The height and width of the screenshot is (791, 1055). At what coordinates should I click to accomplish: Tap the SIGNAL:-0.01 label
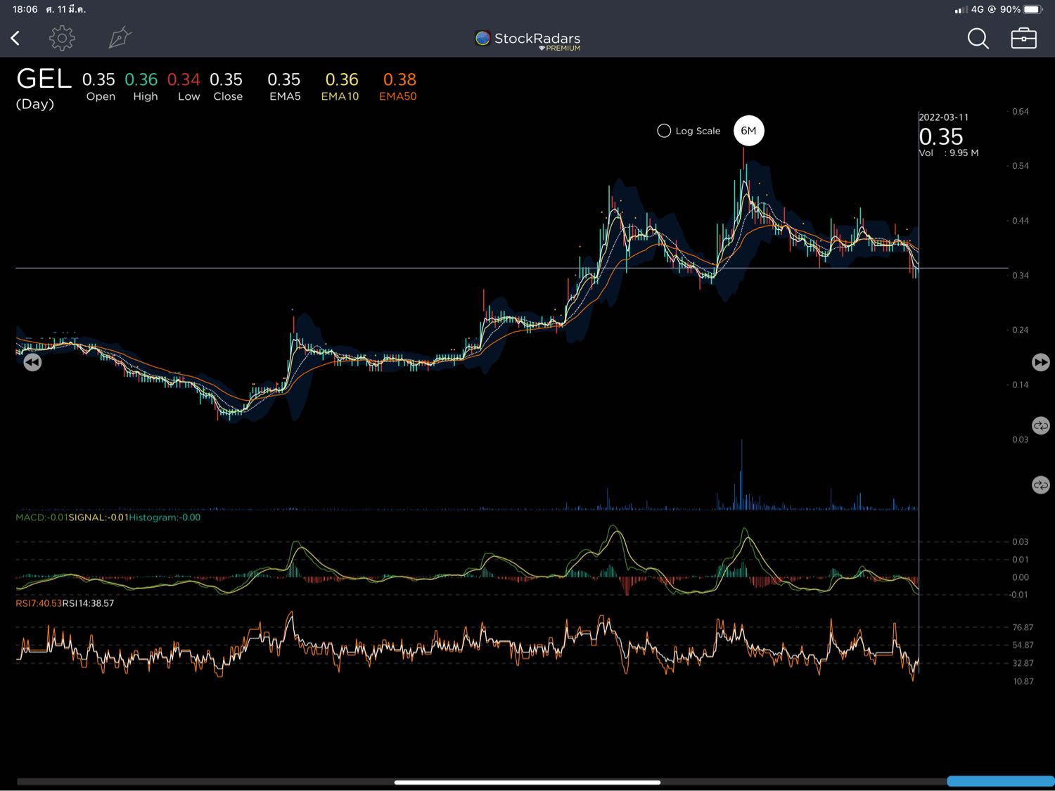(98, 517)
